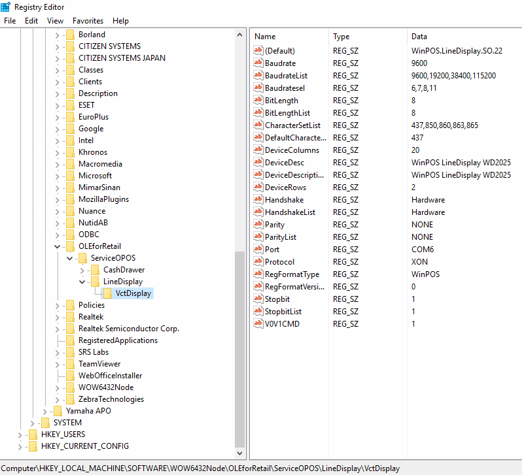Expand the HKEY_USERS hive
The image size is (522, 475).
20,434
